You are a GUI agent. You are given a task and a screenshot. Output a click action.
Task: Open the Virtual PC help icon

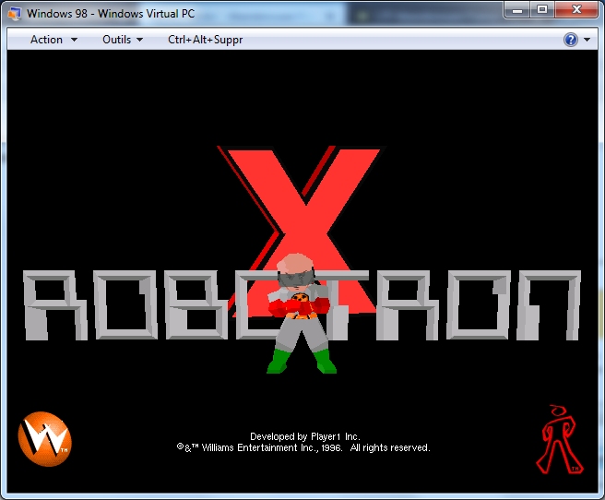click(571, 40)
